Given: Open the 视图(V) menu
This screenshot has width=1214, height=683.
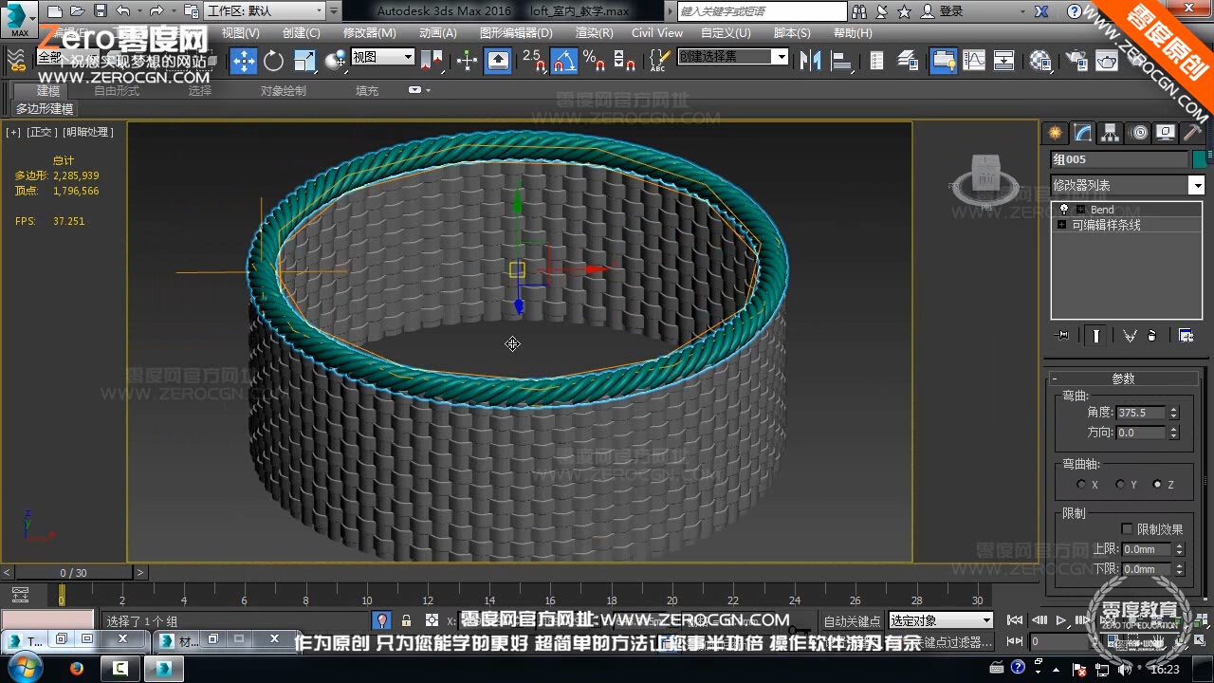Looking at the screenshot, I should [240, 32].
